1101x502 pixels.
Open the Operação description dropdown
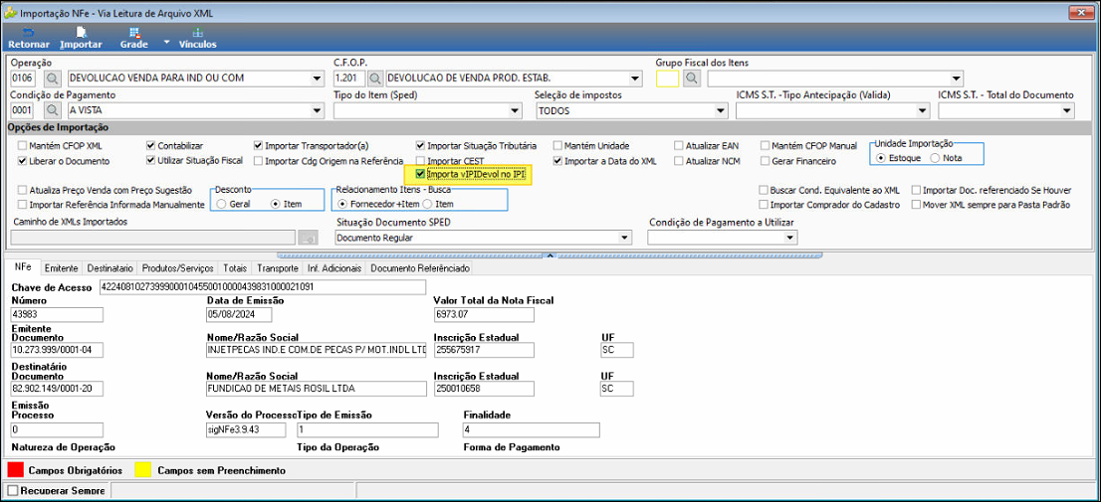coord(316,78)
